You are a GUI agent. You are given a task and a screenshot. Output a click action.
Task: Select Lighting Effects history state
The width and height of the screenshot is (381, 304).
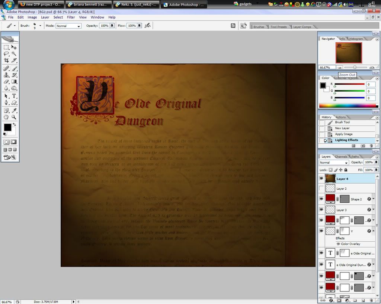(x=346, y=140)
